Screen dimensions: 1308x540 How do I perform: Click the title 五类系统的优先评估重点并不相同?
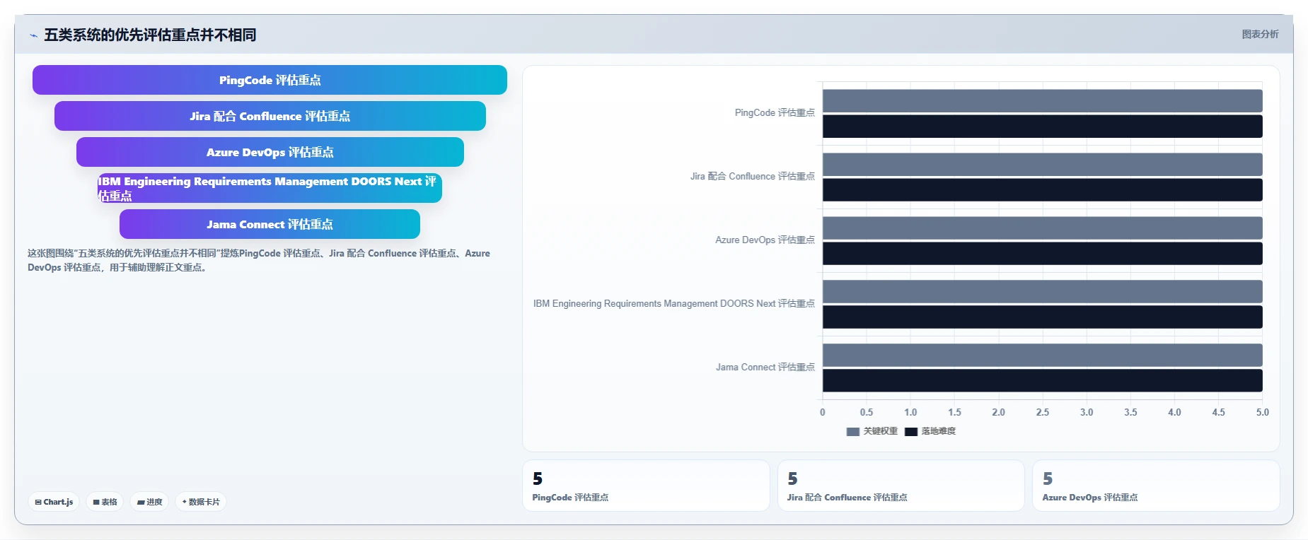pos(150,35)
